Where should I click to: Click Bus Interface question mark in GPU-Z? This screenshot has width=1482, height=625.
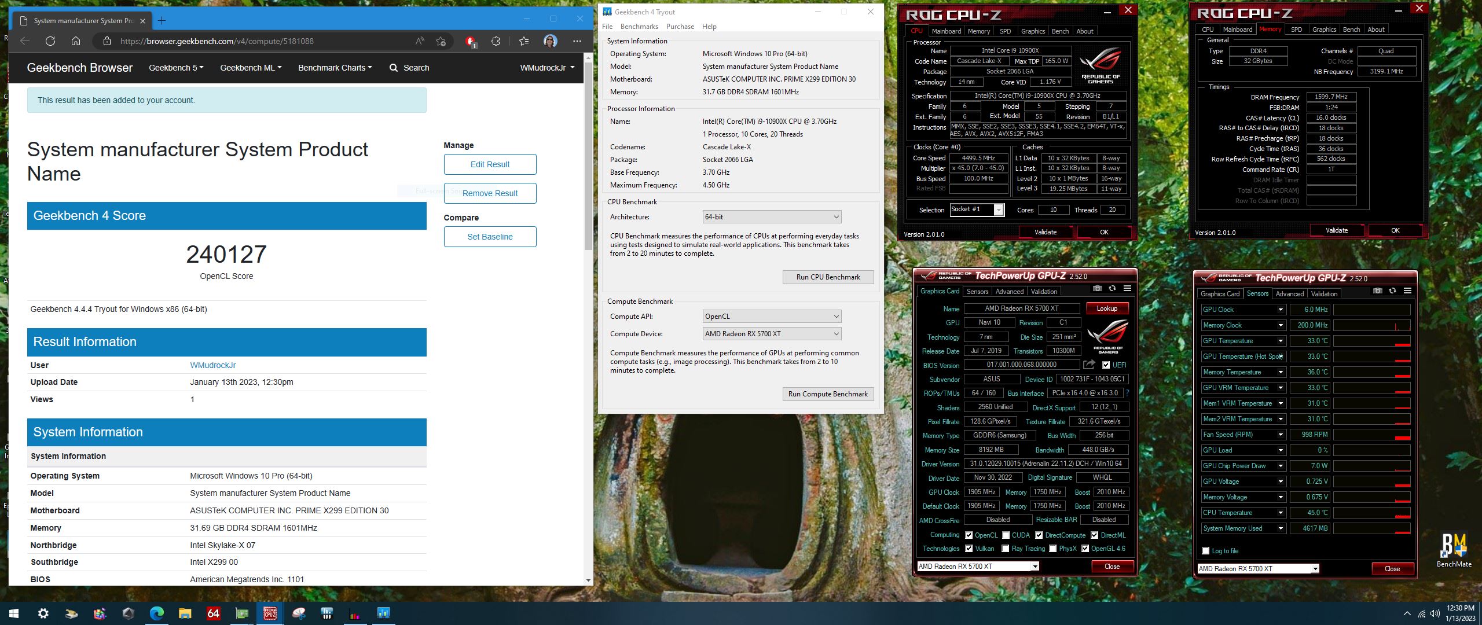pos(1127,393)
